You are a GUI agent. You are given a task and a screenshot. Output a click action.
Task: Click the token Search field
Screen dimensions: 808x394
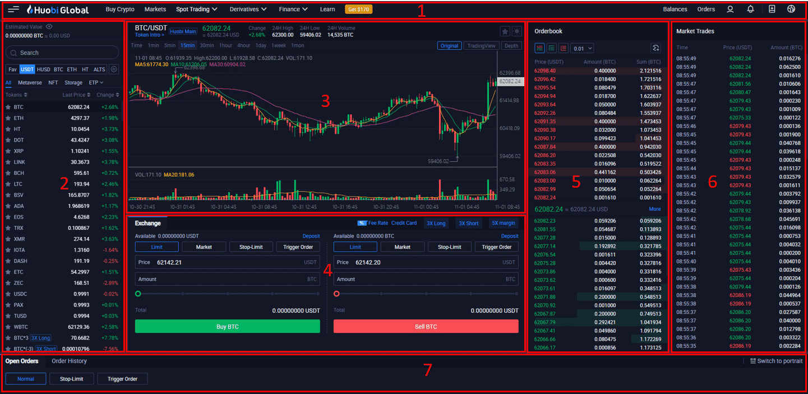(62, 53)
